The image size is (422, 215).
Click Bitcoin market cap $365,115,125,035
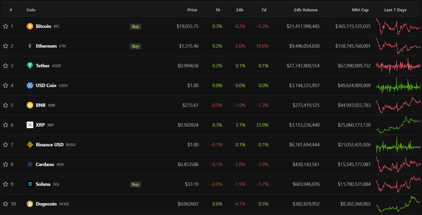[x=353, y=26]
